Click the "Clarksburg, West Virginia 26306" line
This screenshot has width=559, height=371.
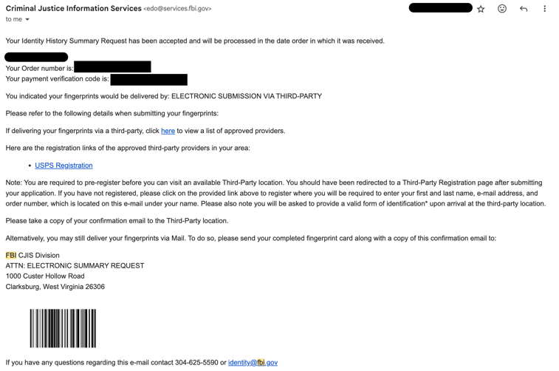click(x=55, y=287)
